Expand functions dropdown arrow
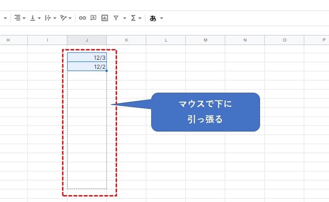This screenshot has height=202, width=329. [x=140, y=18]
